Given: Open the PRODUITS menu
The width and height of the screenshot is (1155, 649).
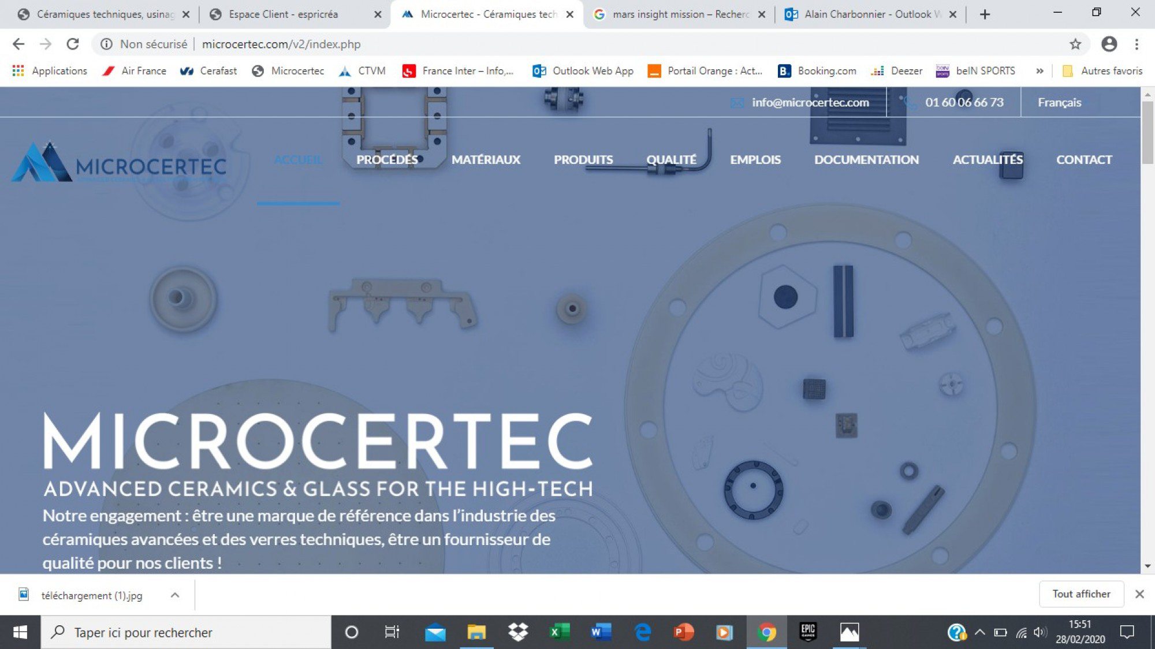Looking at the screenshot, I should [x=583, y=160].
